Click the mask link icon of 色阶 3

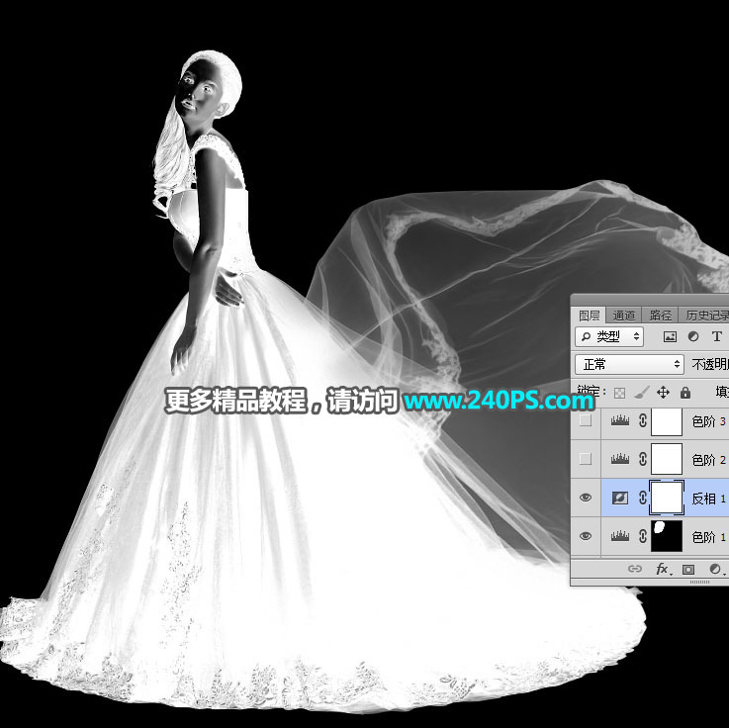(643, 421)
